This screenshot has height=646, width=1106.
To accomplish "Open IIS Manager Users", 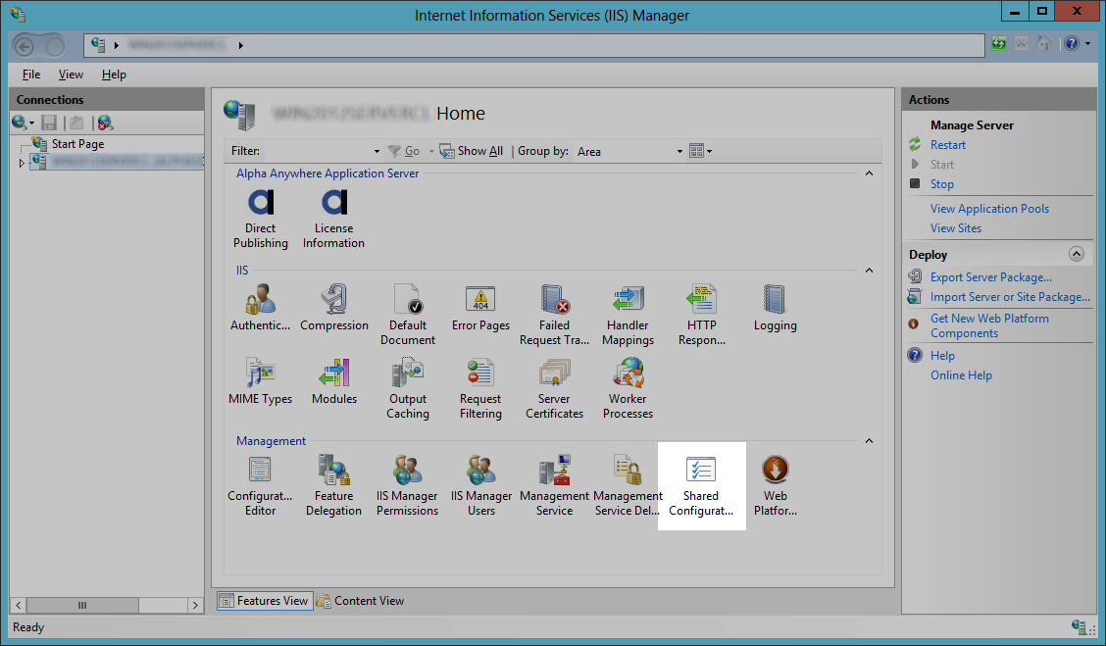I will click(481, 485).
